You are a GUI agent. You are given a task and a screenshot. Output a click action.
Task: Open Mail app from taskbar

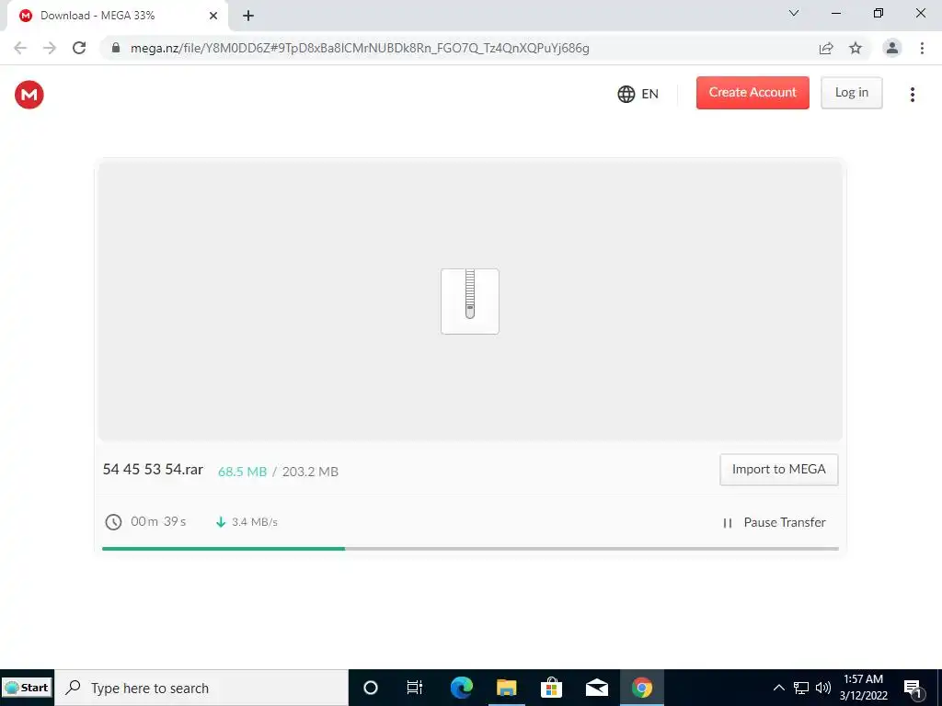596,688
